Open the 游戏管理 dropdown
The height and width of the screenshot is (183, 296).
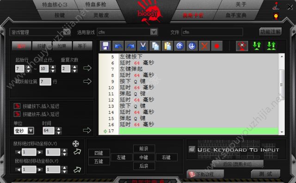(x=67, y=32)
